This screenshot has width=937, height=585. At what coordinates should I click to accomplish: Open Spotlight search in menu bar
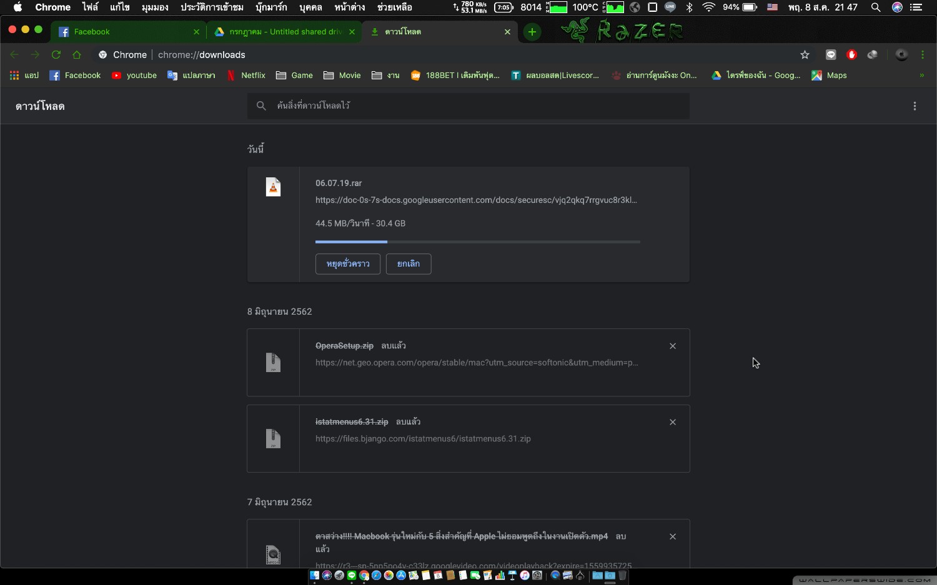point(876,7)
